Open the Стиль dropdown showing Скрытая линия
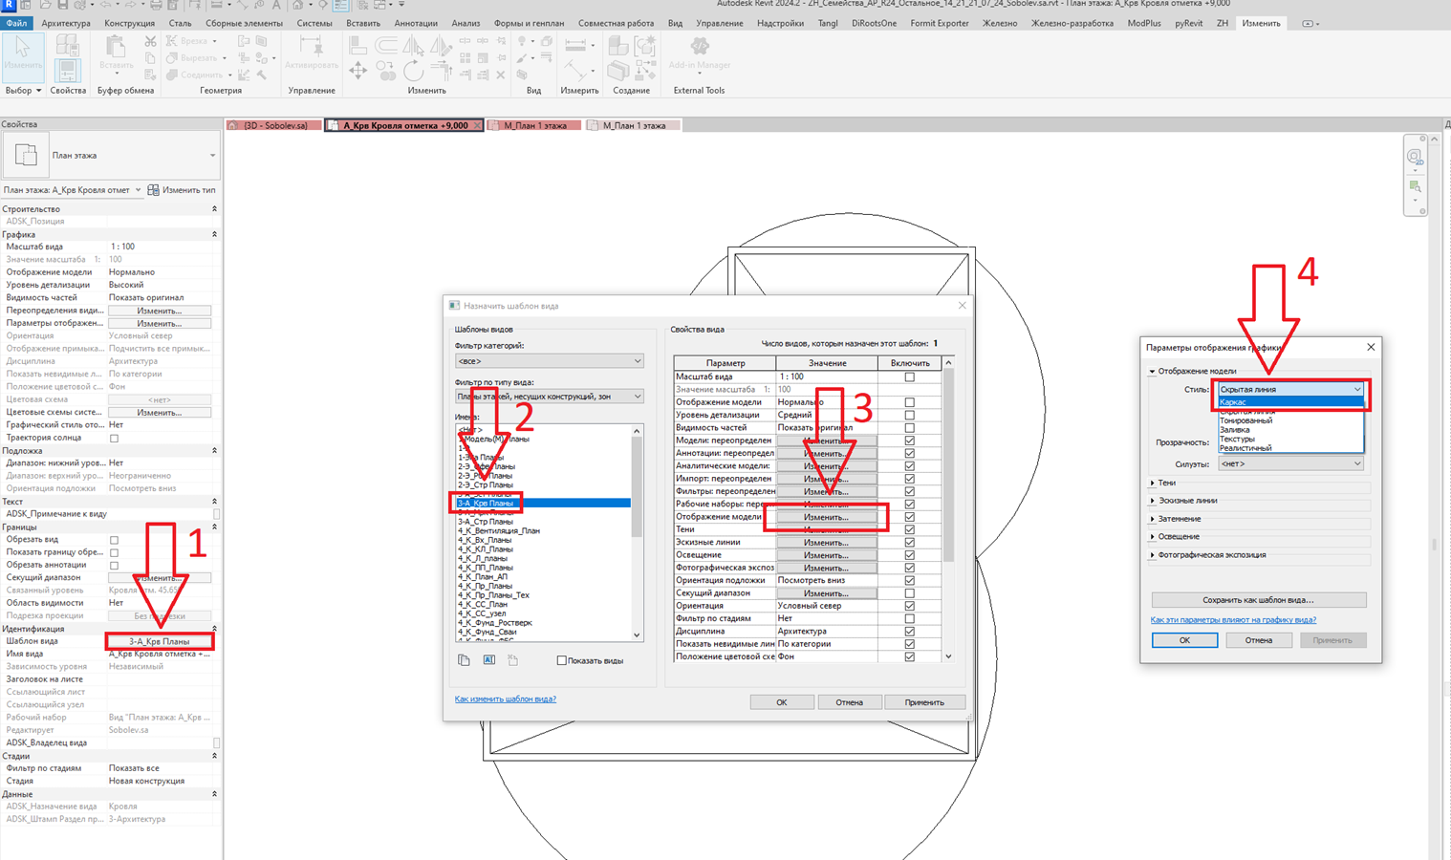Image resolution: width=1451 pixels, height=860 pixels. [x=1290, y=389]
